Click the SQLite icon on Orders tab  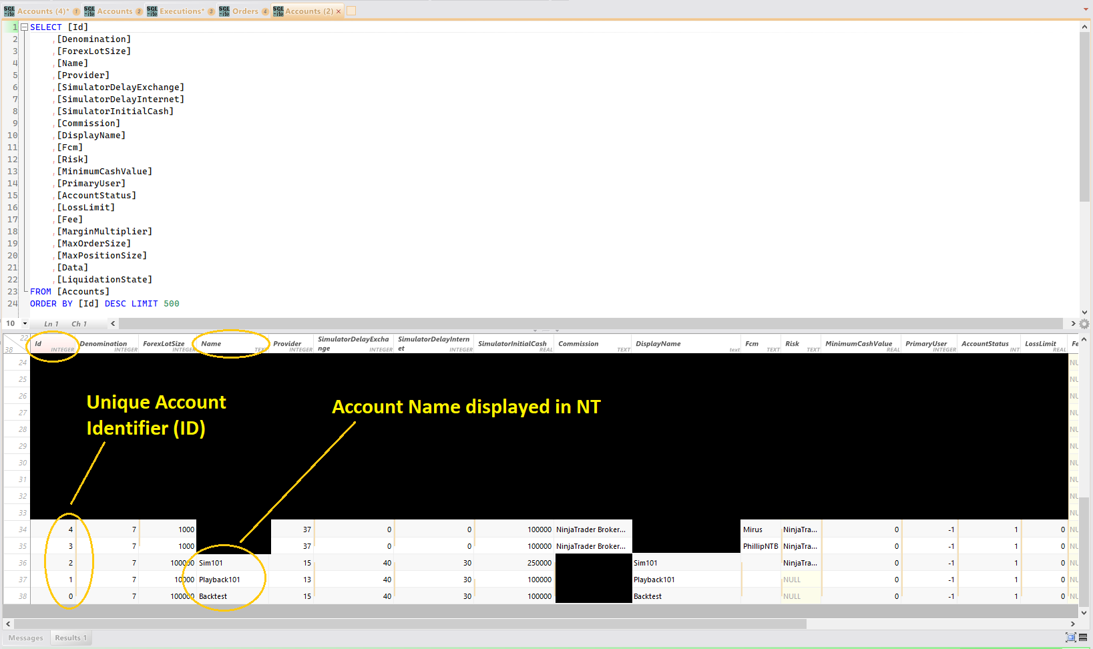[x=224, y=11]
